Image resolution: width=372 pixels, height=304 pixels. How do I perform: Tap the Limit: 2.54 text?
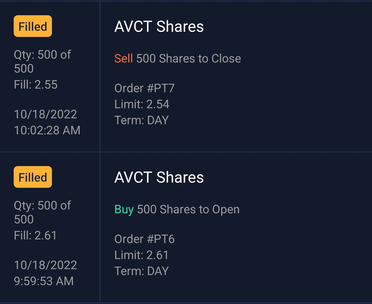[x=142, y=104]
